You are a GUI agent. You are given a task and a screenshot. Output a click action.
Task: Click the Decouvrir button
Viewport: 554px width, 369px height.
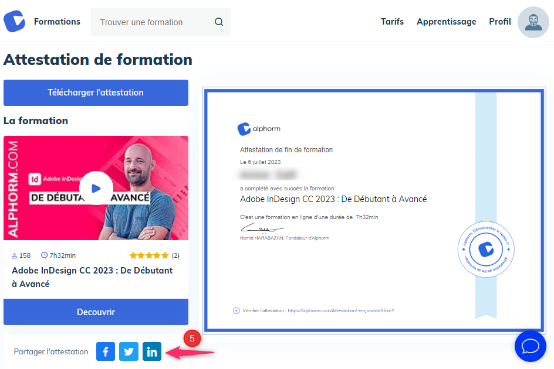(x=96, y=312)
